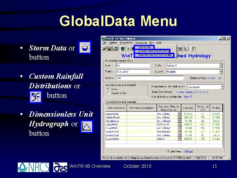Click into the User input field

coord(133,65)
